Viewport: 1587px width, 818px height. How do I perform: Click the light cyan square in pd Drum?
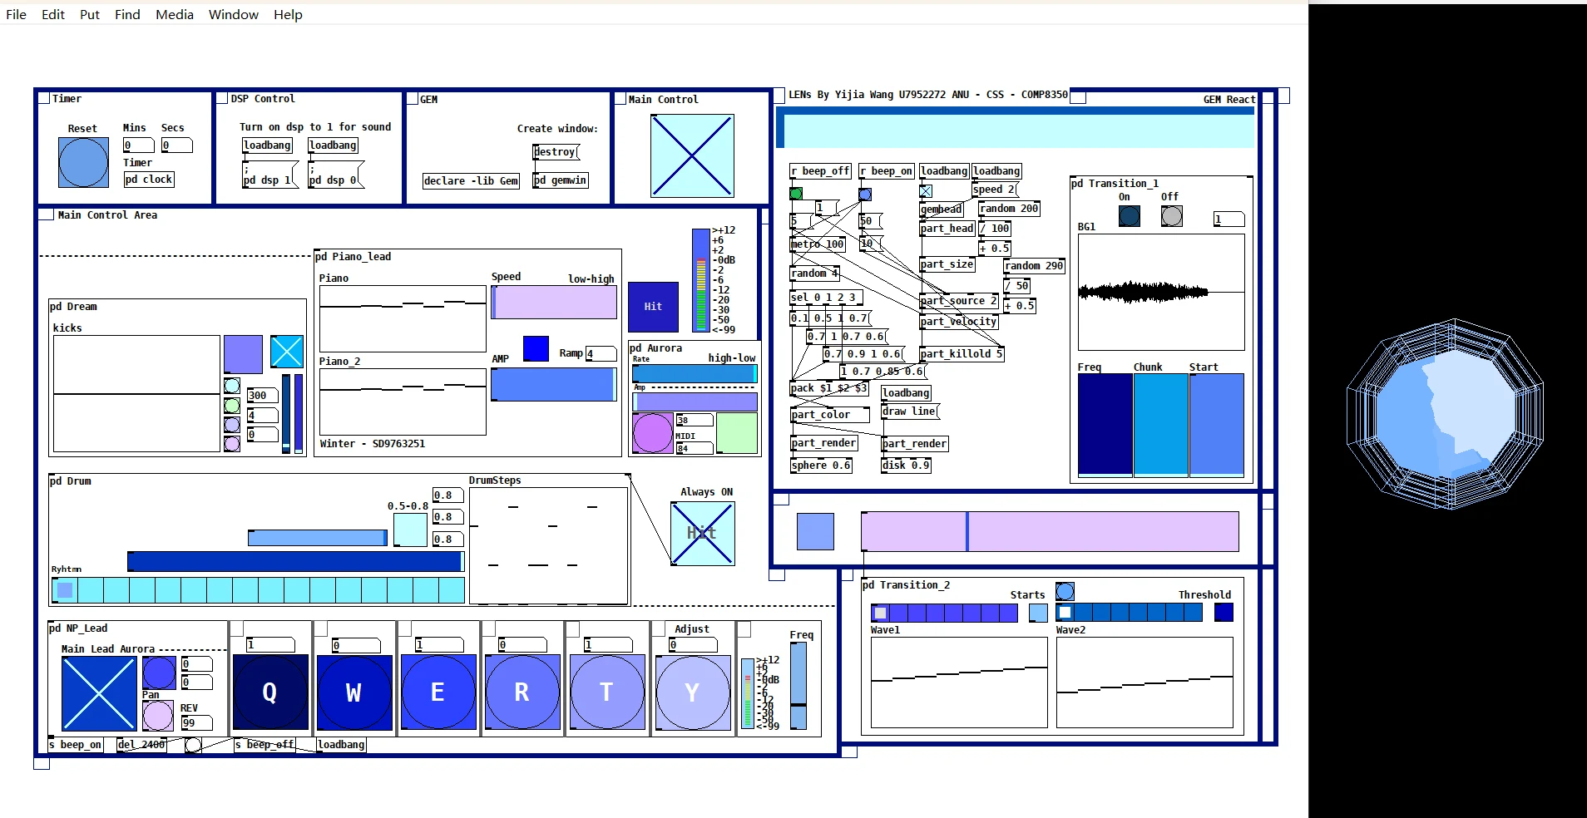tap(410, 530)
